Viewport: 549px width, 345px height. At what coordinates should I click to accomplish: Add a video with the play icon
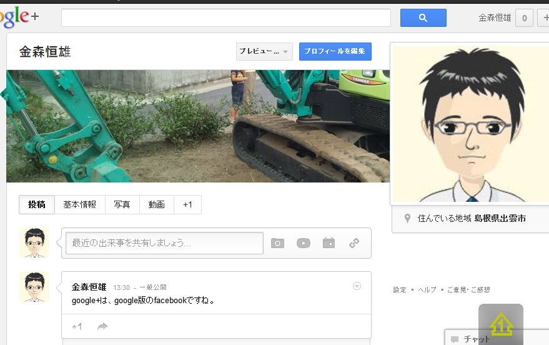(x=304, y=243)
